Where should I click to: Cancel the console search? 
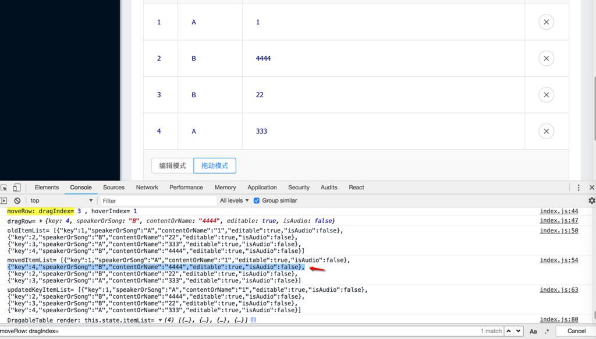click(576, 331)
